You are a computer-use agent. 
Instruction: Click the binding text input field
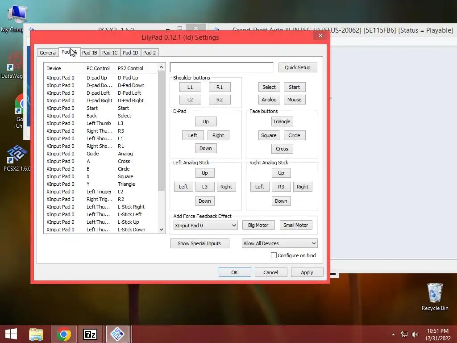pos(221,67)
